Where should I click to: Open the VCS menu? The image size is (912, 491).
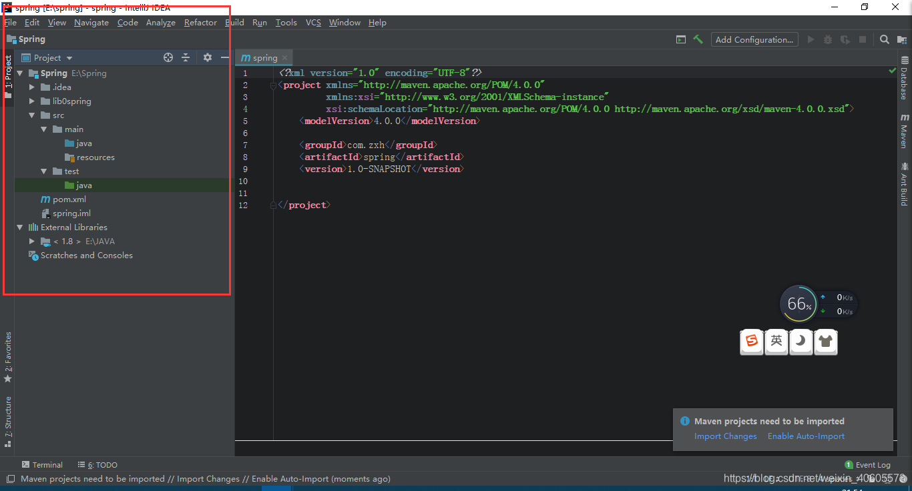[313, 23]
